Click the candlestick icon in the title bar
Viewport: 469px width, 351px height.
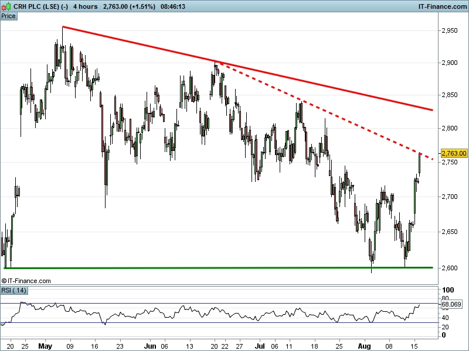coord(6,6)
